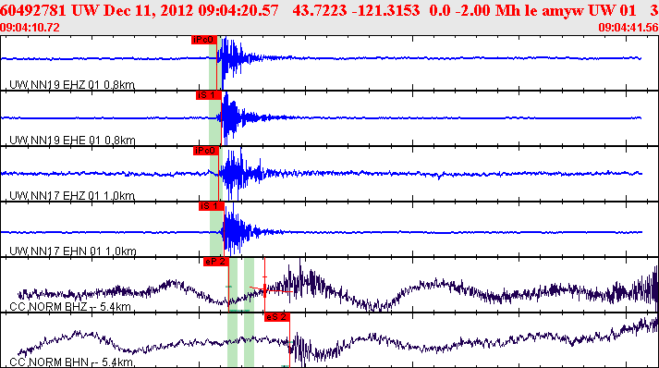Click the iPc0 pick flag on NN17 EHZ trace
The height and width of the screenshot is (368, 659).
206,151
